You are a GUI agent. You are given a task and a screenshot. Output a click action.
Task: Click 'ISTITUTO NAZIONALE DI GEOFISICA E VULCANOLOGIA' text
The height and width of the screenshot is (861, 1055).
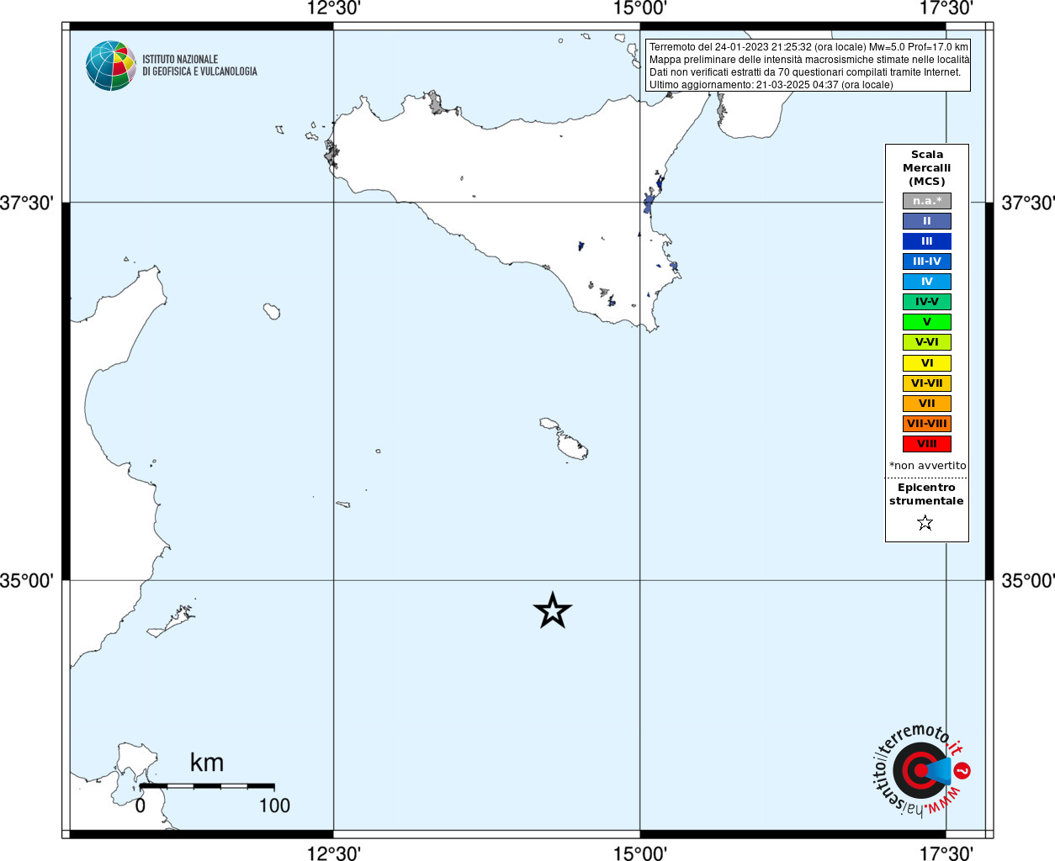click(199, 66)
